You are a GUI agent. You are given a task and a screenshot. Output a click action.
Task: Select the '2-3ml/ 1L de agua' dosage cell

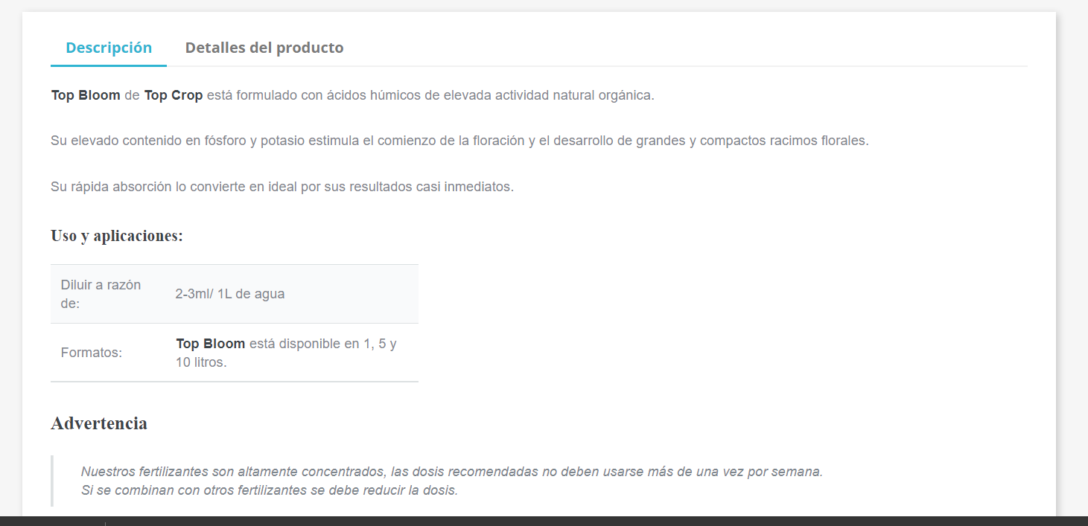[292, 294]
